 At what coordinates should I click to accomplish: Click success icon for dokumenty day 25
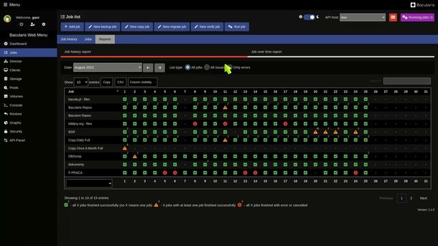click(365, 165)
